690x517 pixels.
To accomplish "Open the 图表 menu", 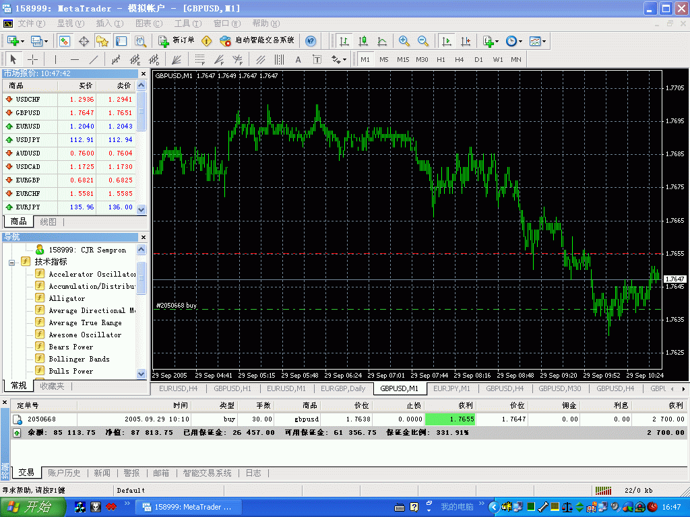I will click(x=148, y=24).
